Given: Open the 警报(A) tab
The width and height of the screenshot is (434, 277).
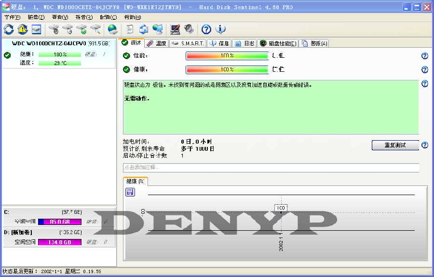Looking at the screenshot, I should point(314,43).
